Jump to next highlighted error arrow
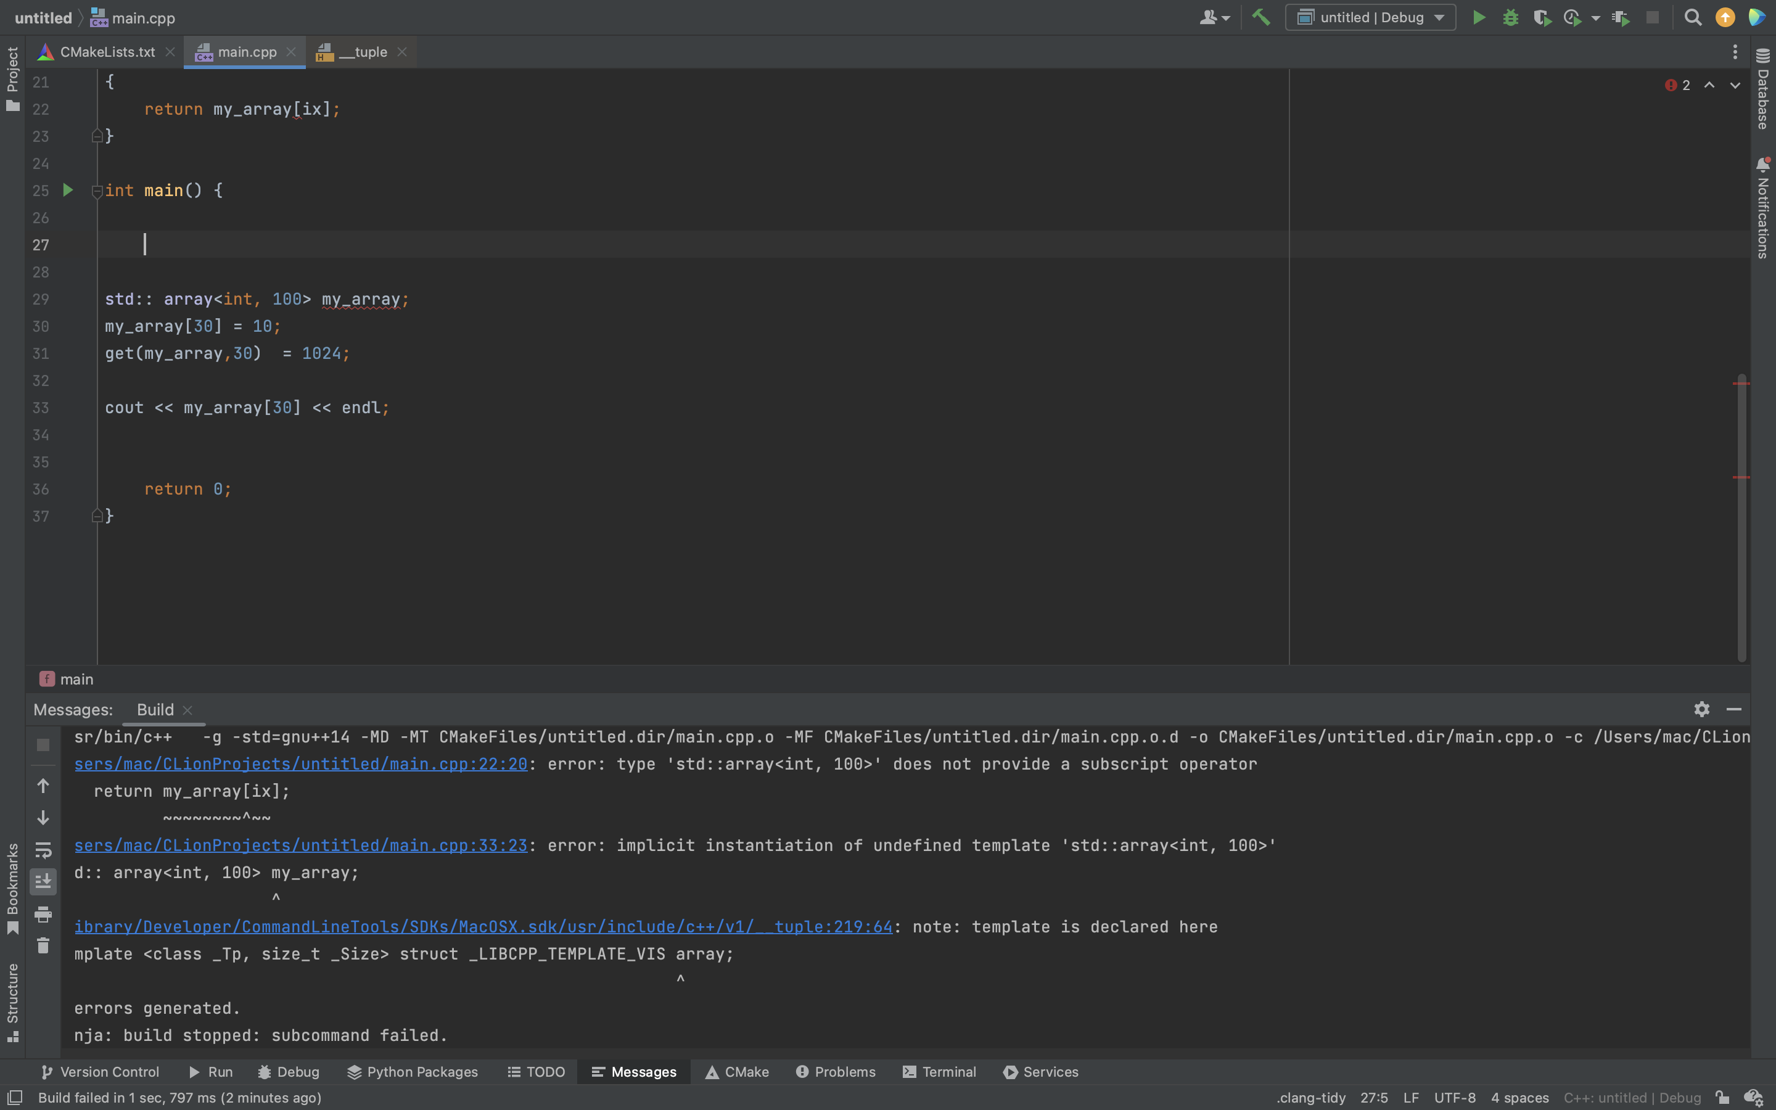The image size is (1776, 1110). click(x=1735, y=85)
